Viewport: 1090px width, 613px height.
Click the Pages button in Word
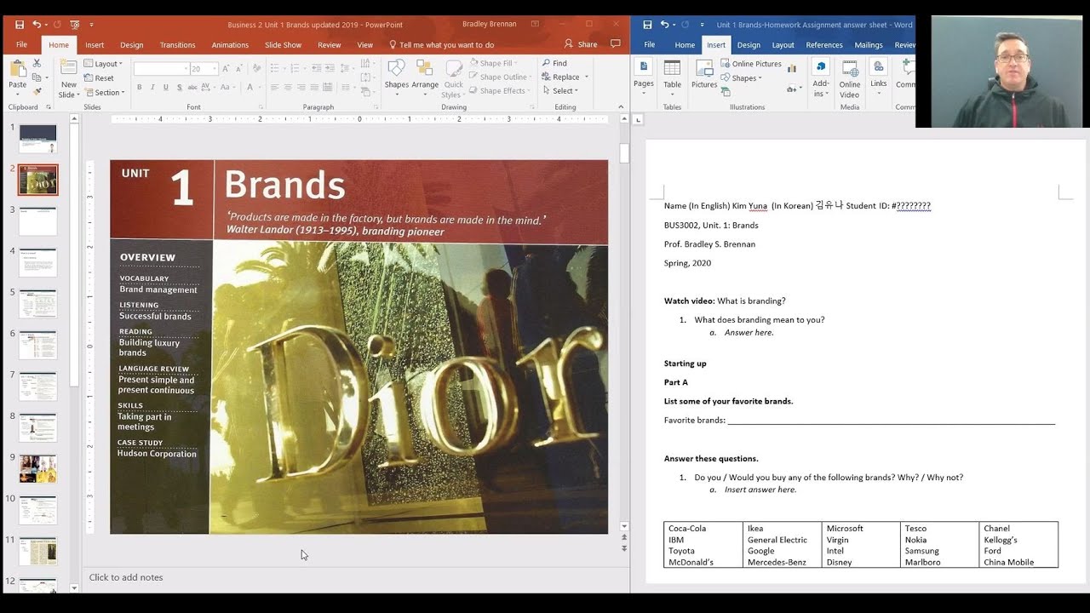point(644,74)
